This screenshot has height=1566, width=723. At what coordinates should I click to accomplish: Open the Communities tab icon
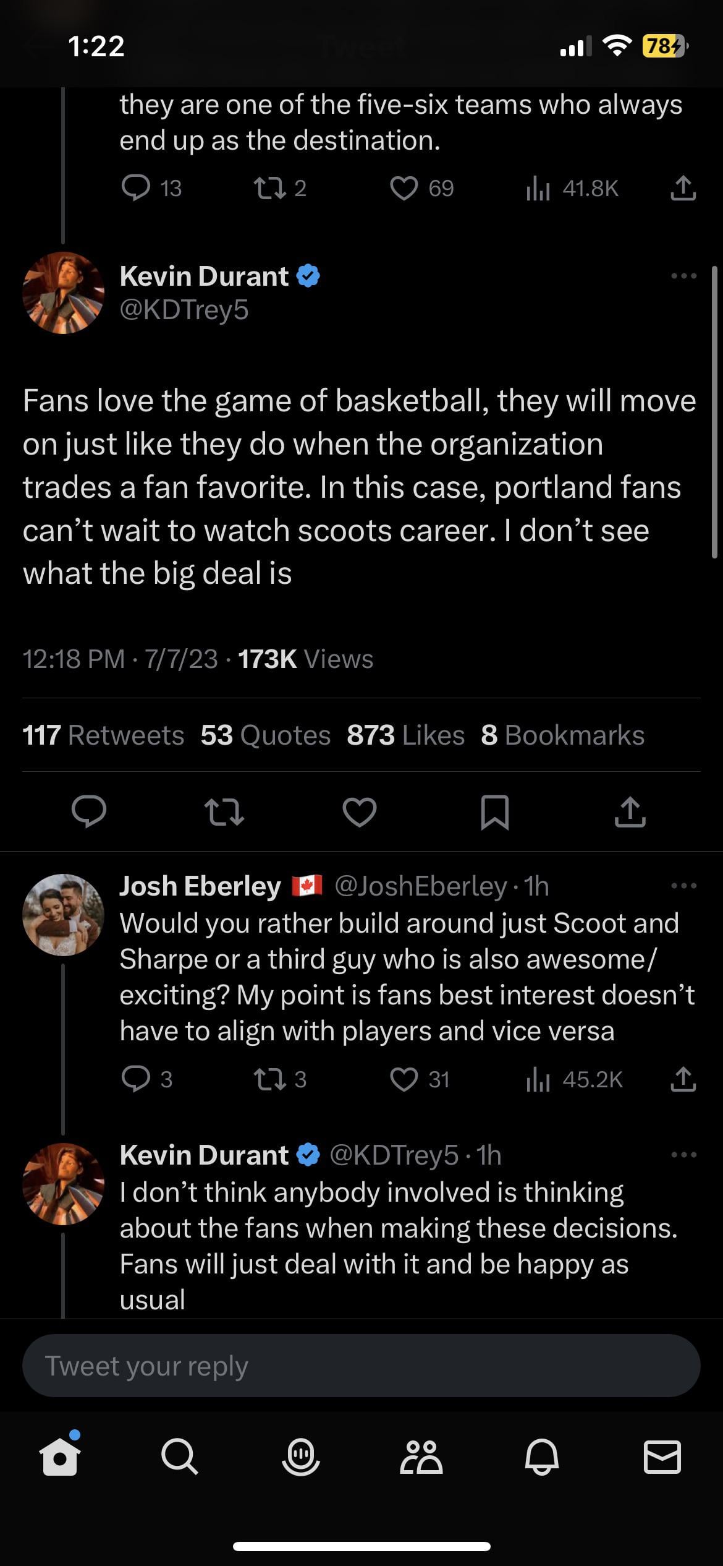(421, 1458)
